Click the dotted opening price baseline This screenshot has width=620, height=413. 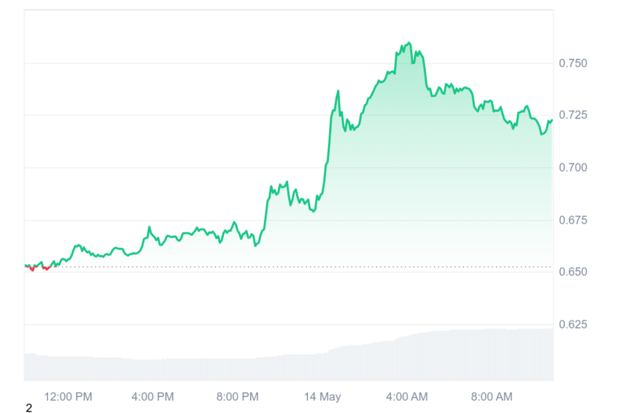click(x=289, y=267)
